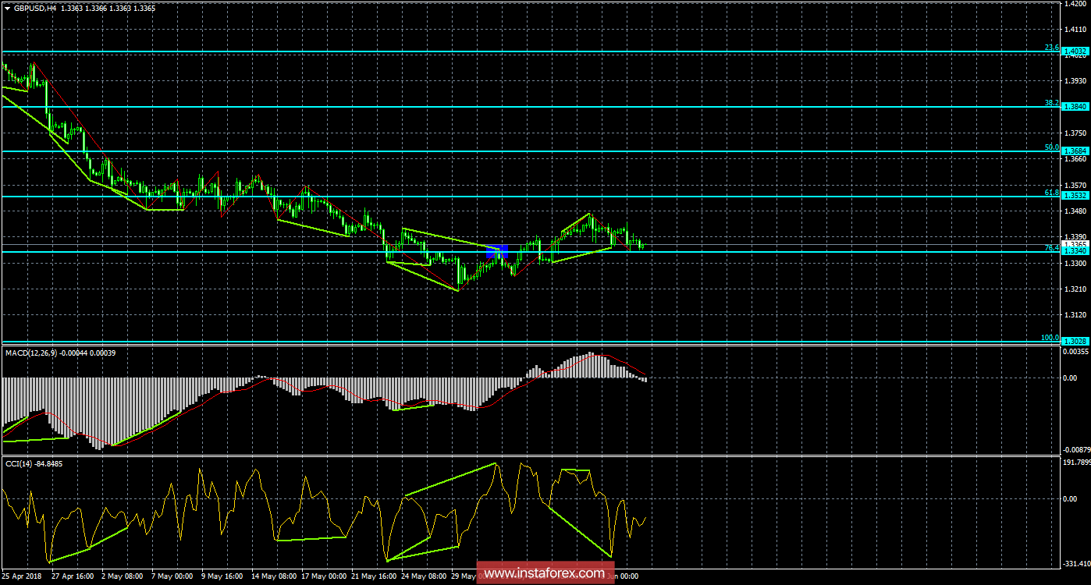
Task: Click the 2 May 08:00 time label
Action: coord(123,576)
